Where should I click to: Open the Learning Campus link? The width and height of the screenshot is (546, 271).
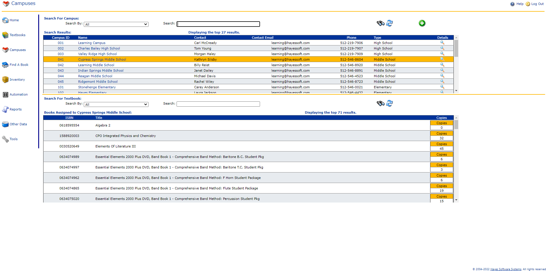[x=92, y=43]
